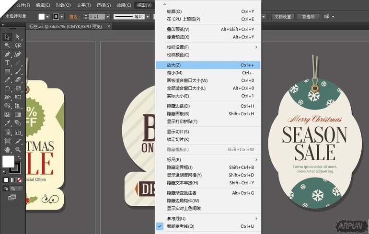This screenshot has height=234, width=369.
Task: Select the Rectangle tool
Action: pyautogui.click(x=7, y=71)
